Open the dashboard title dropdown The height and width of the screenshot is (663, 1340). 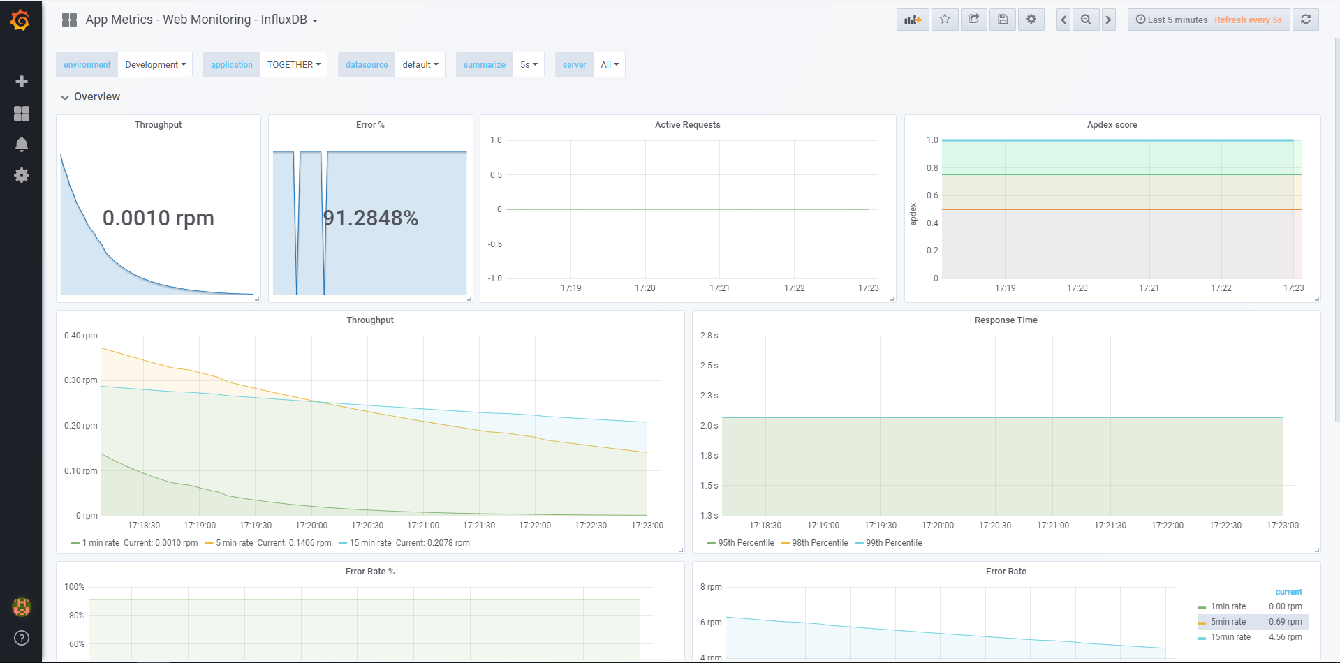point(202,20)
